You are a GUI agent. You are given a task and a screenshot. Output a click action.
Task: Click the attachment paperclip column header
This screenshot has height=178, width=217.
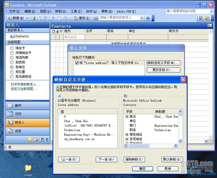coord(57,32)
